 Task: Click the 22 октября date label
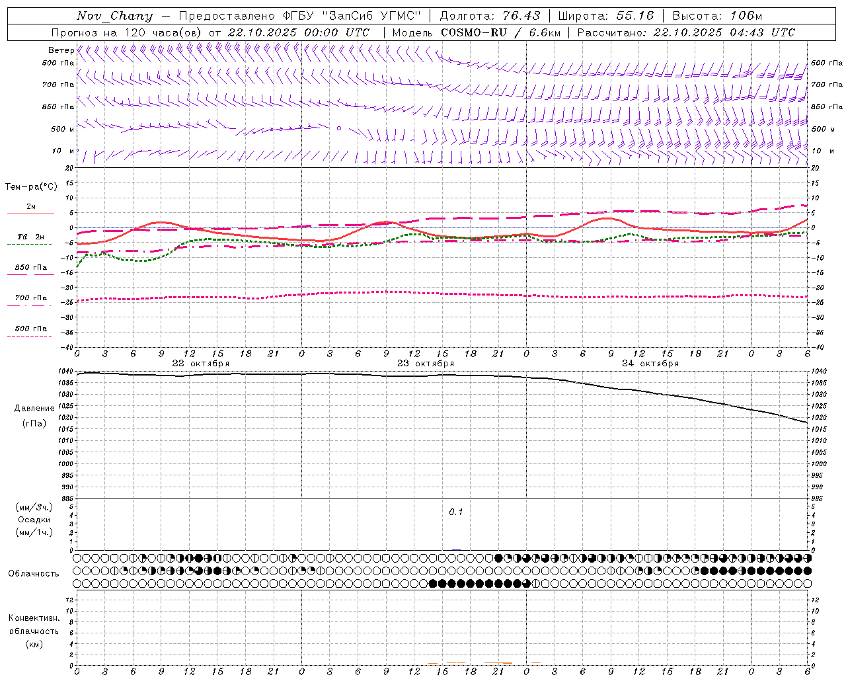201,364
